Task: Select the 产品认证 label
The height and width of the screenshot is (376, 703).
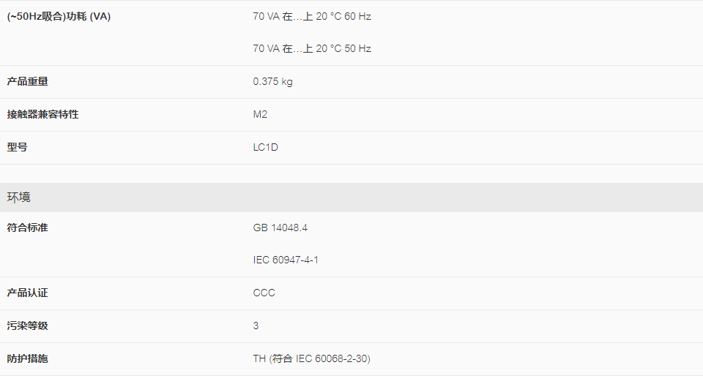Action: pos(27,293)
